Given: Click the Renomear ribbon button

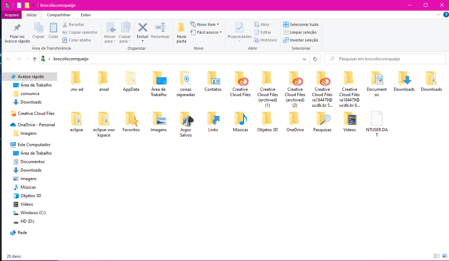Looking at the screenshot, I should point(160,31).
